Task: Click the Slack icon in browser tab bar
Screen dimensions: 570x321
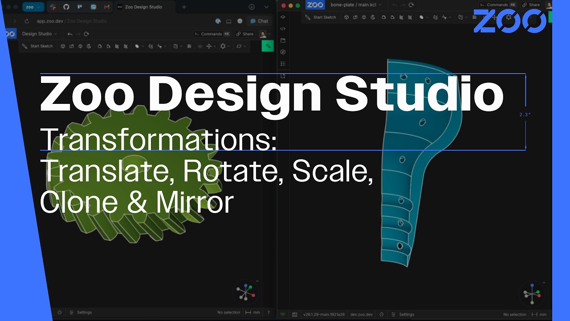Action: click(53, 7)
